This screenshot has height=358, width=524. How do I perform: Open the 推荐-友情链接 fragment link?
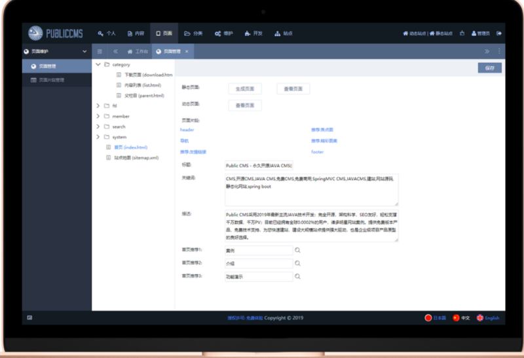pos(193,151)
